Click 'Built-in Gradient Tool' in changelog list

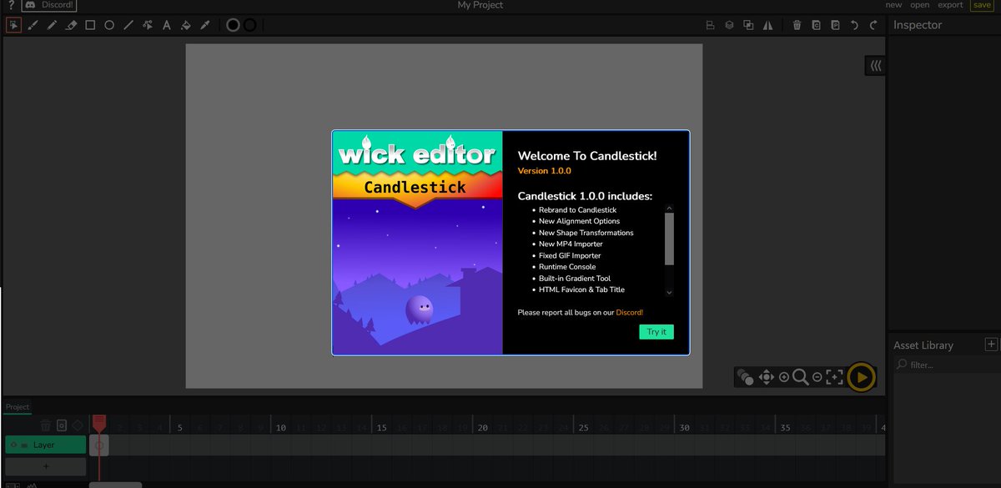tap(575, 279)
